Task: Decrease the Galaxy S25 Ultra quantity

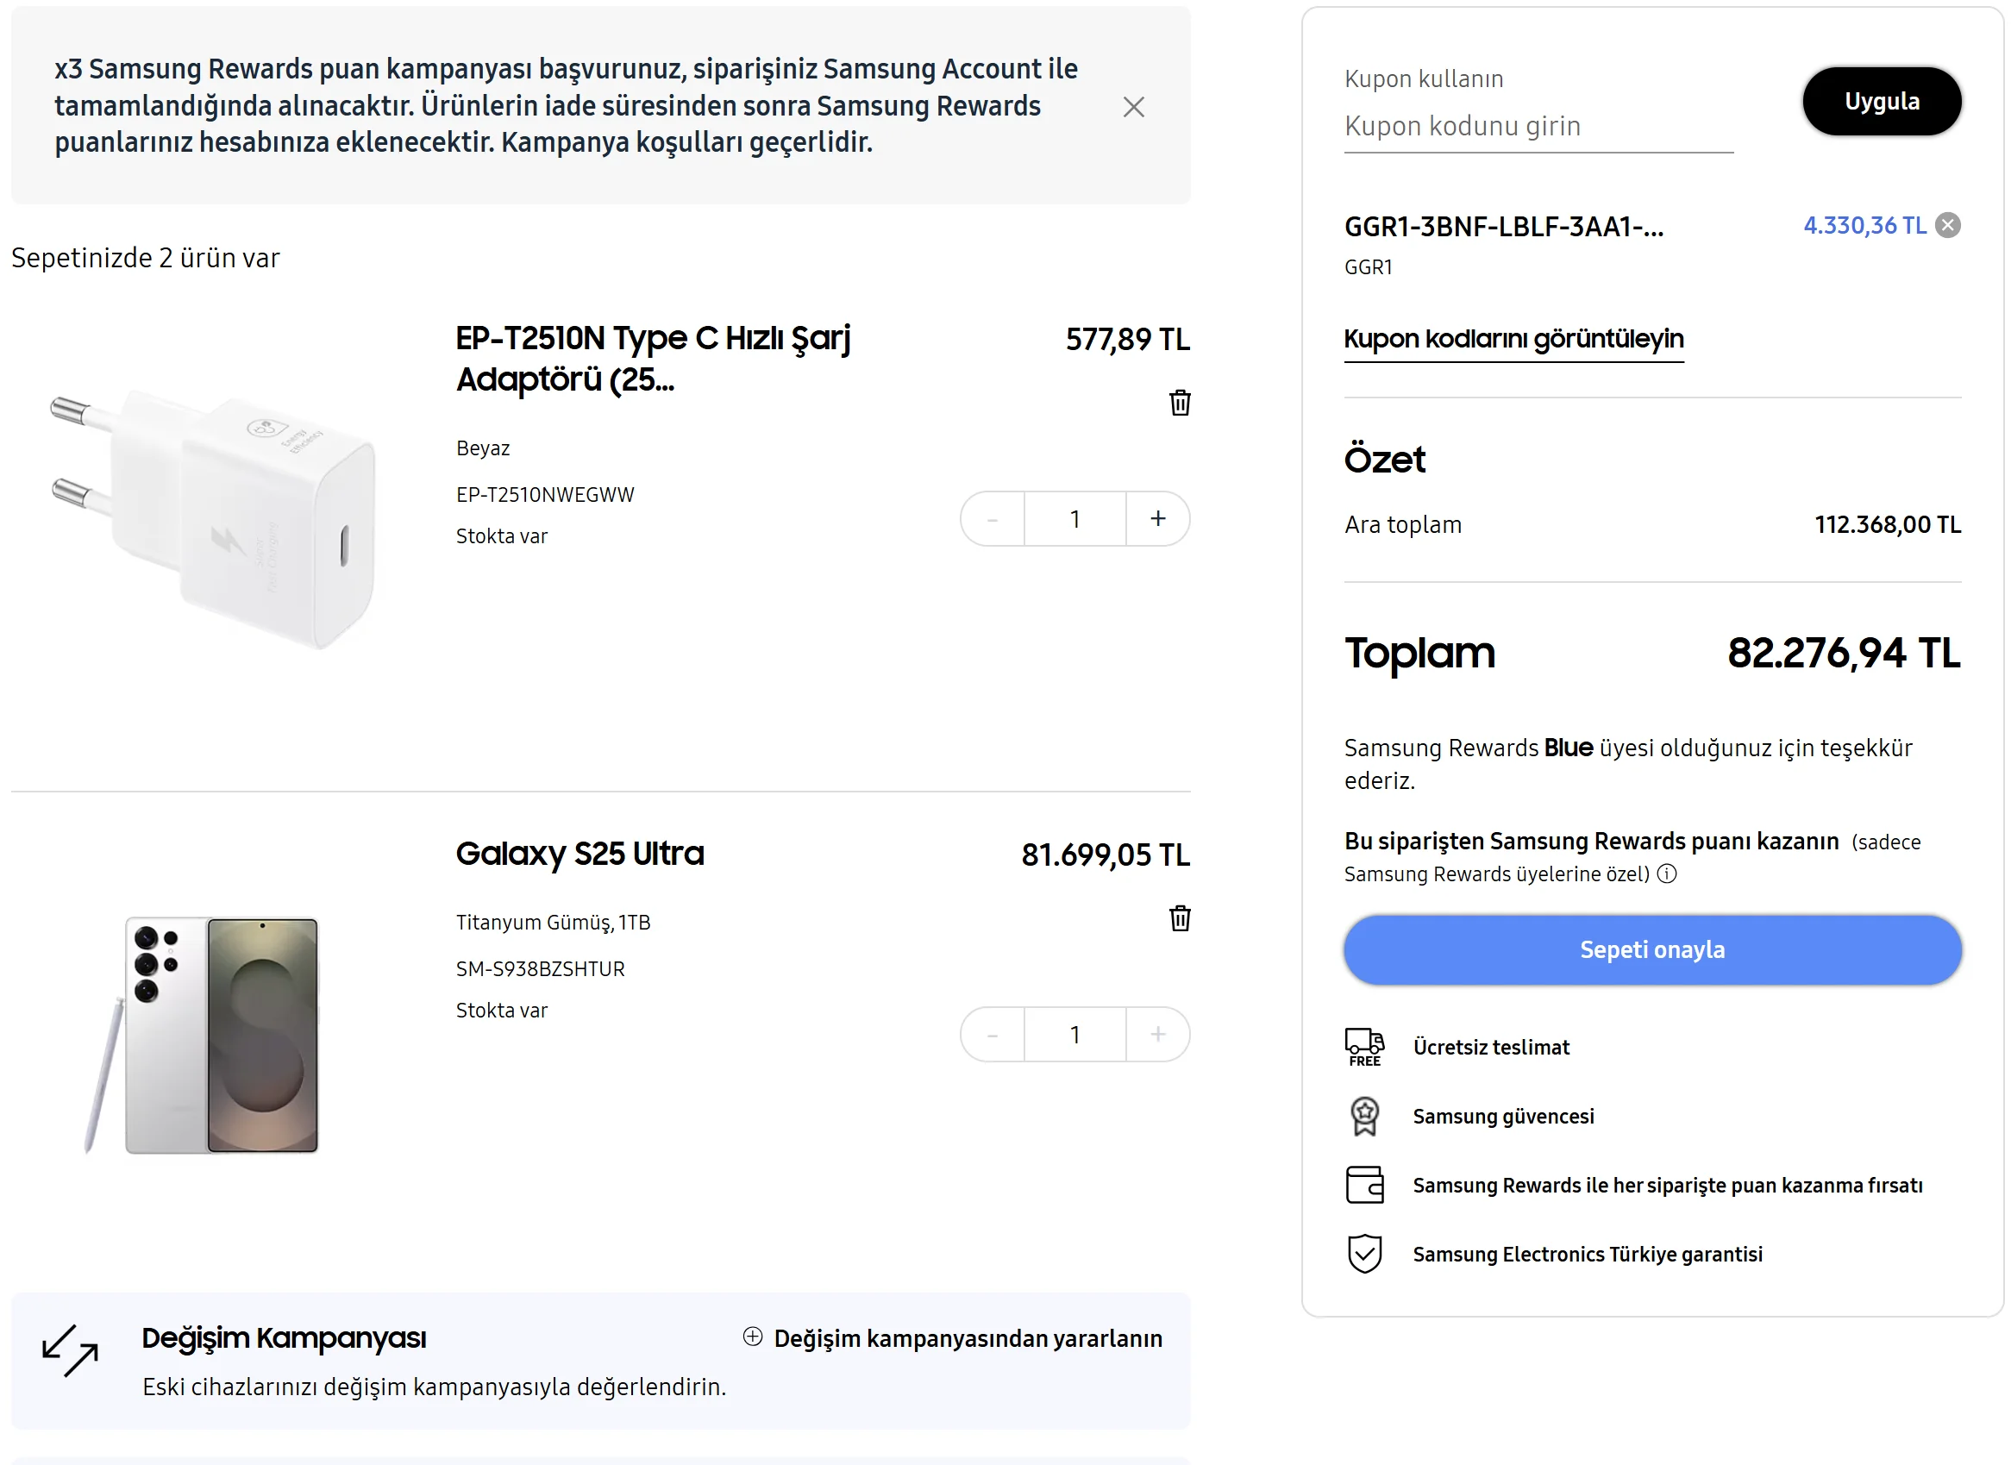Action: 993,1034
